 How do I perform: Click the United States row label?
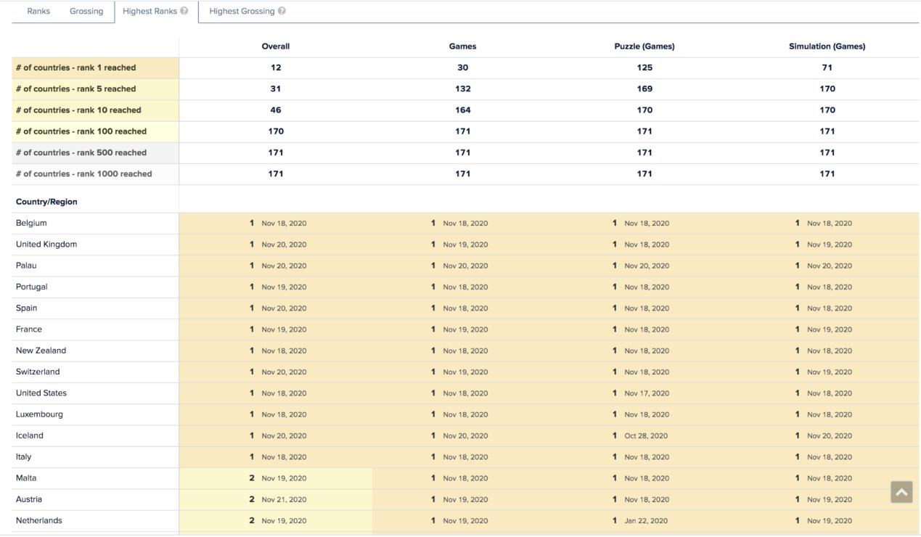(41, 393)
